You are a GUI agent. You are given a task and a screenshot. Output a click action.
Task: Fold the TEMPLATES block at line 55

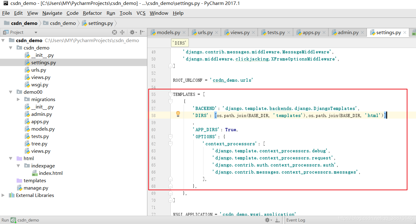point(170,94)
